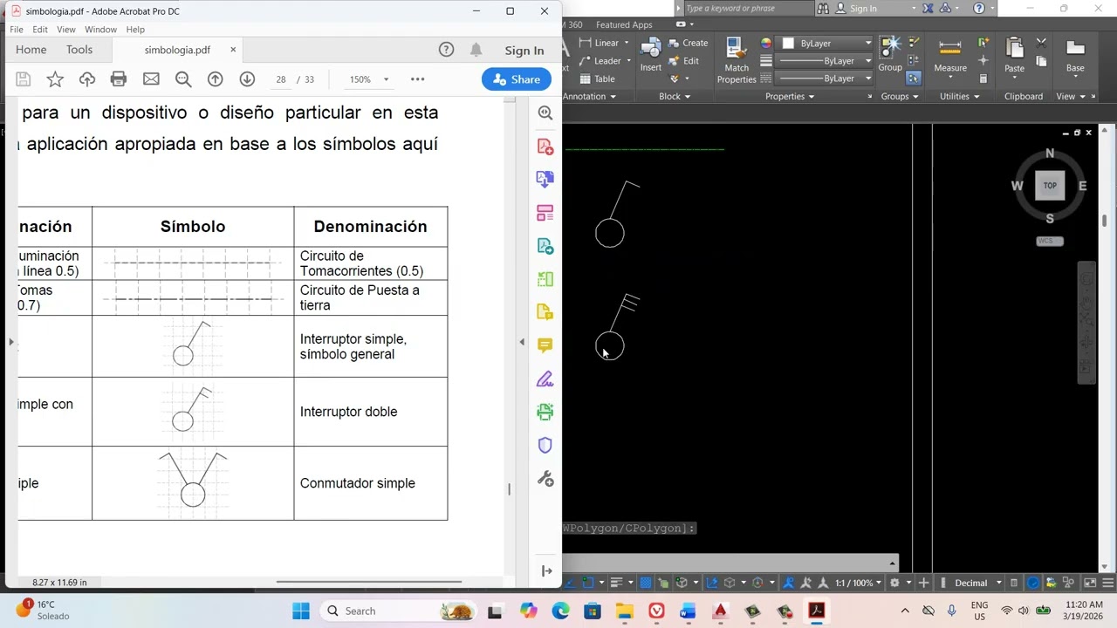Upload the file with the cloud arrow icon
Screen dimensions: 1117x628
coord(87,79)
